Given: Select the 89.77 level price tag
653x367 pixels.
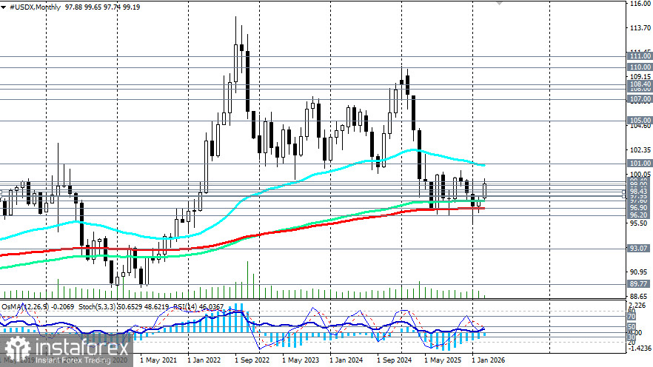Looking at the screenshot, I should coord(640,284).
